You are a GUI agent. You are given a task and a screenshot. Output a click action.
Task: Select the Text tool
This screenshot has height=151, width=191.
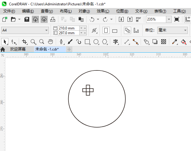tap(116, 42)
